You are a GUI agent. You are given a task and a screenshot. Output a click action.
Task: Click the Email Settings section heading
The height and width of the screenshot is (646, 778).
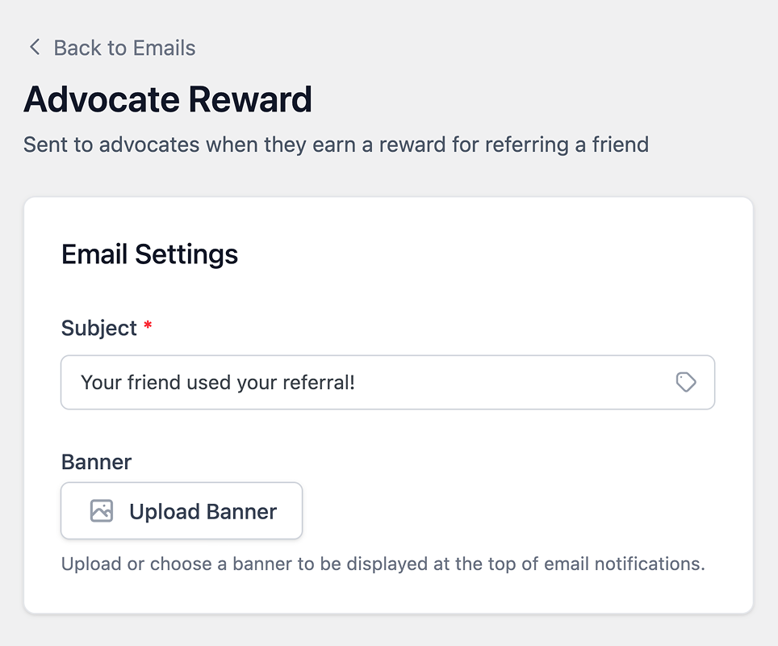coord(149,254)
